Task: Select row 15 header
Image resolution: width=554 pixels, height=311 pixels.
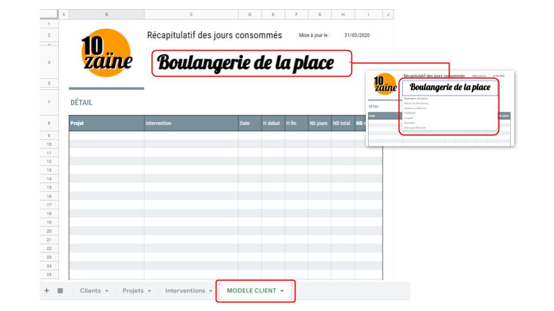Action: point(48,188)
